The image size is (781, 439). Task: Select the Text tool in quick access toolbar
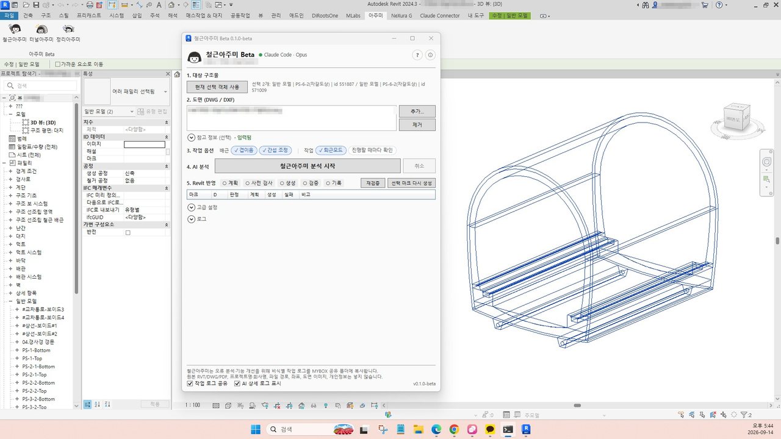click(x=159, y=4)
